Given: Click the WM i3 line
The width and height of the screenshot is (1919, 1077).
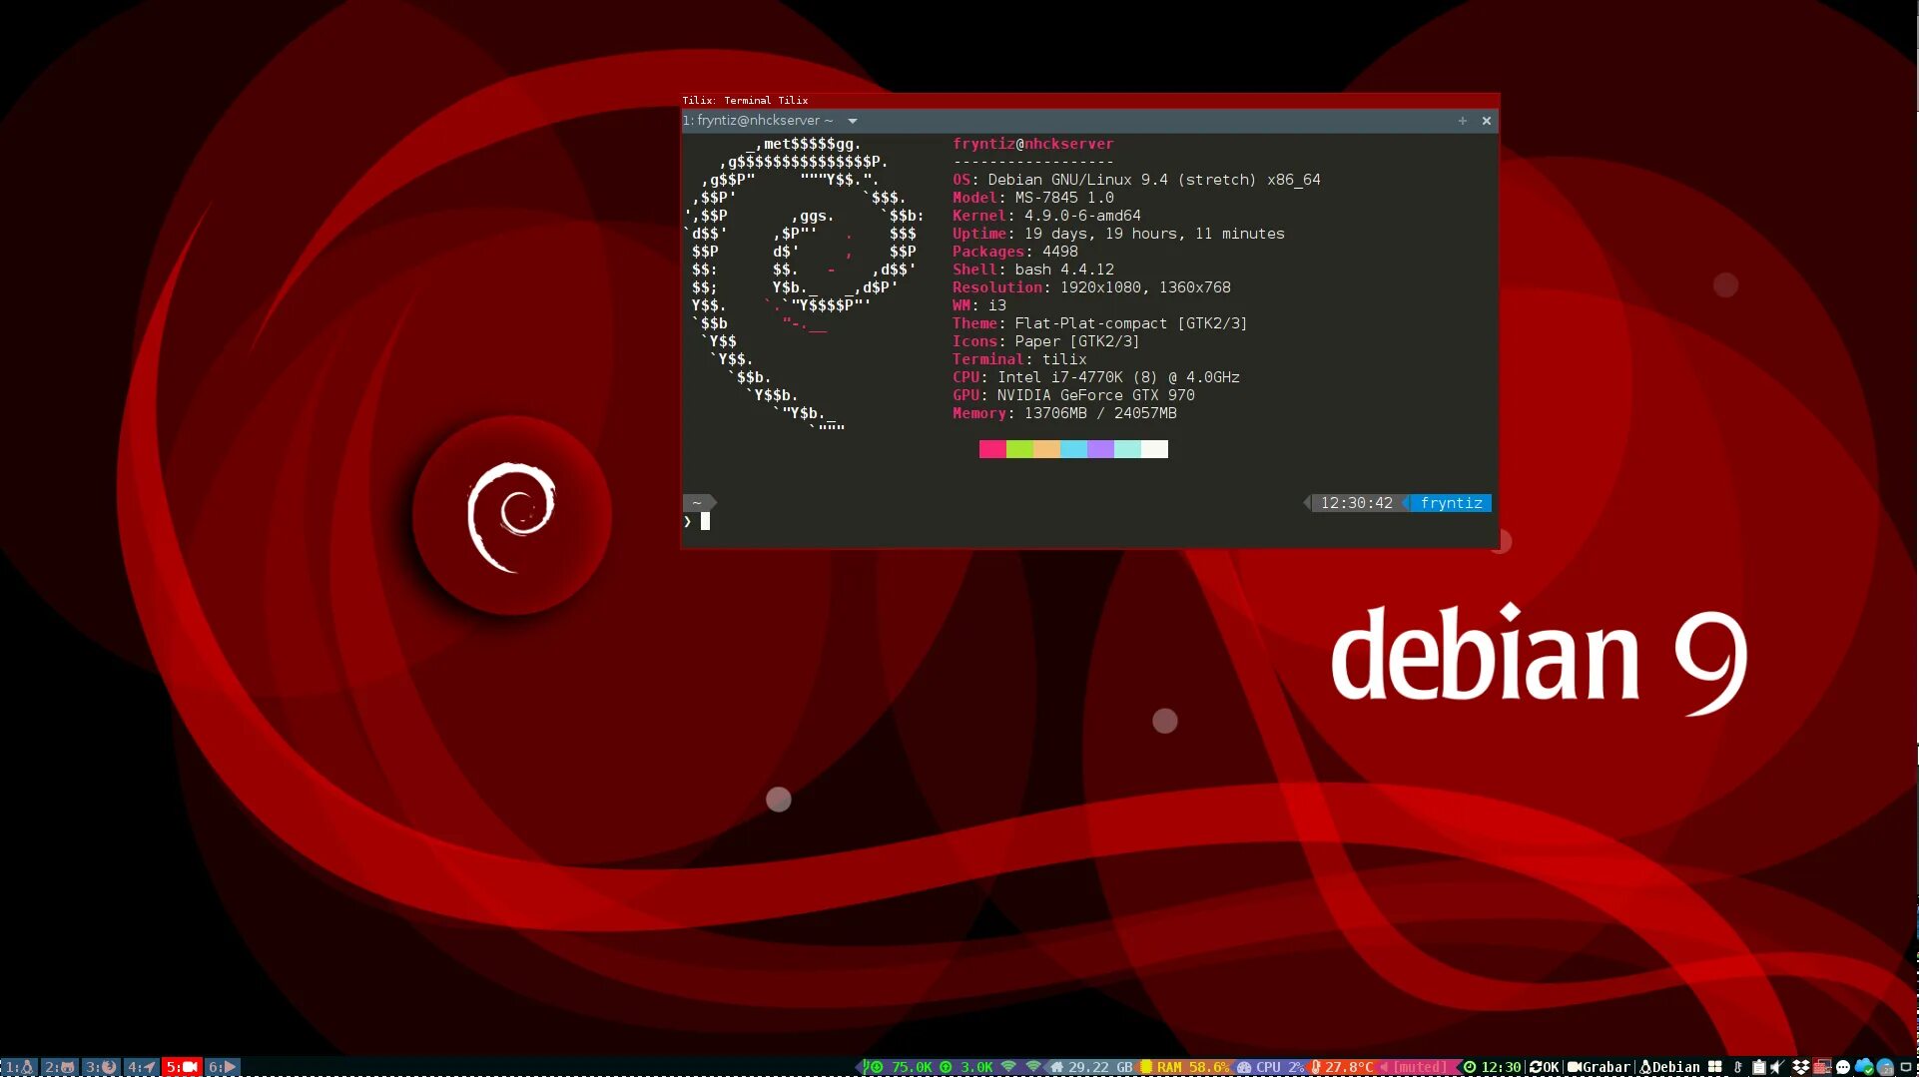Looking at the screenshot, I should point(979,305).
